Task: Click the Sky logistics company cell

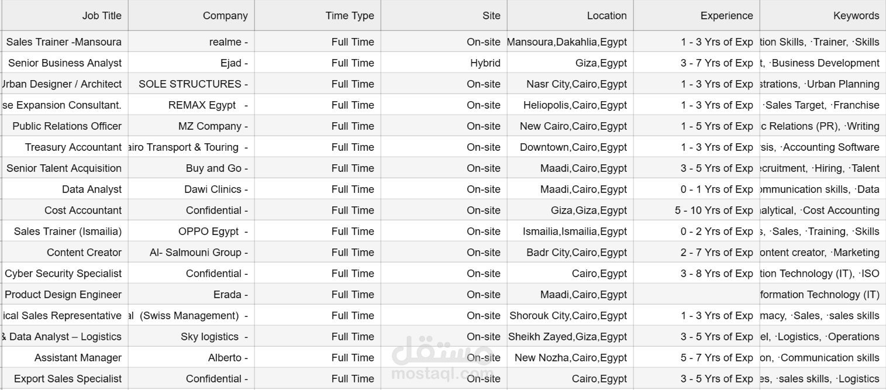Action: coord(191,336)
